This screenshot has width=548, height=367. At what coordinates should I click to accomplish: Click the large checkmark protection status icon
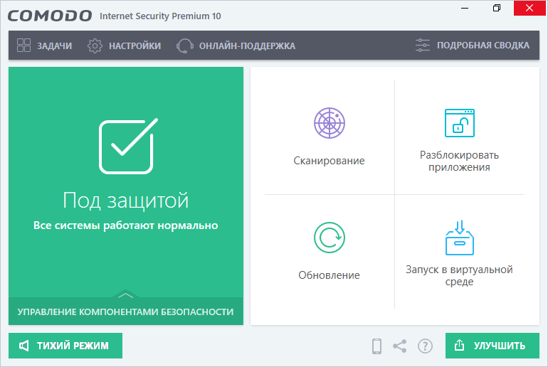click(x=128, y=146)
